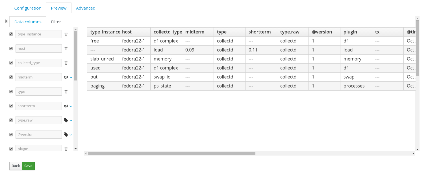Select the text type icon beside type_instance
428x173 pixels.
[x=66, y=34]
